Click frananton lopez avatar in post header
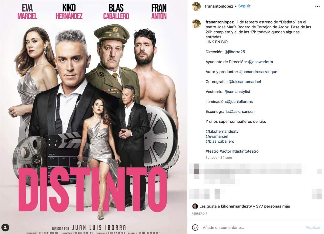The width and height of the screenshot is (324, 234). click(196, 6)
